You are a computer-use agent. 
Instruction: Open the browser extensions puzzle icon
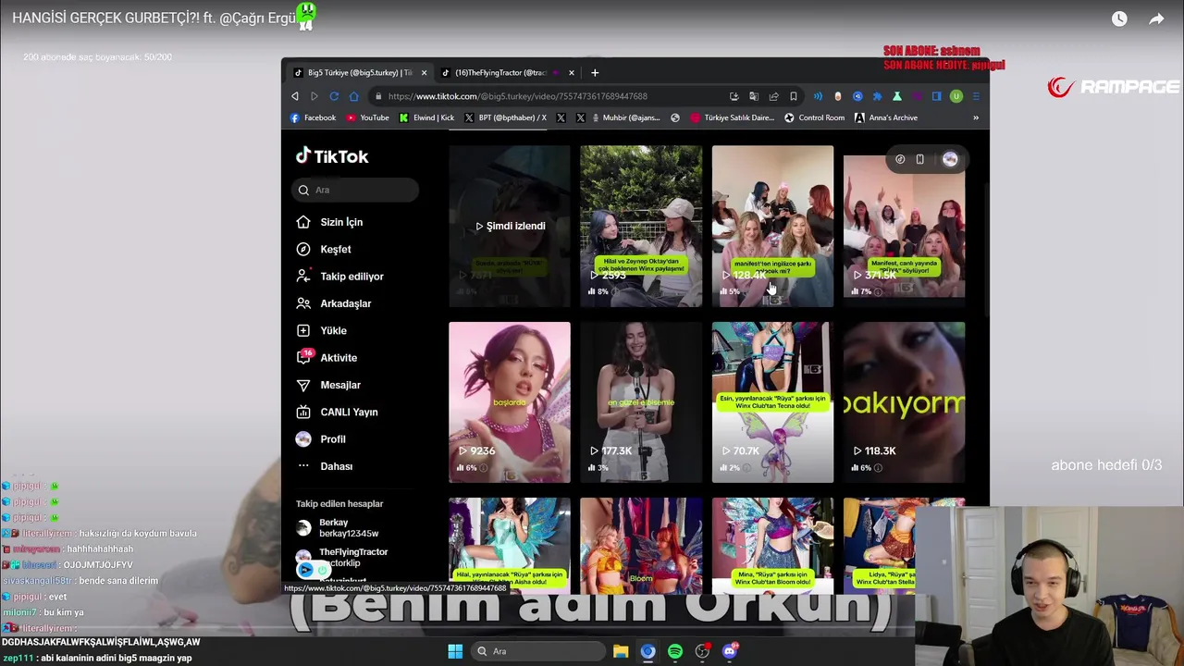coord(877,96)
